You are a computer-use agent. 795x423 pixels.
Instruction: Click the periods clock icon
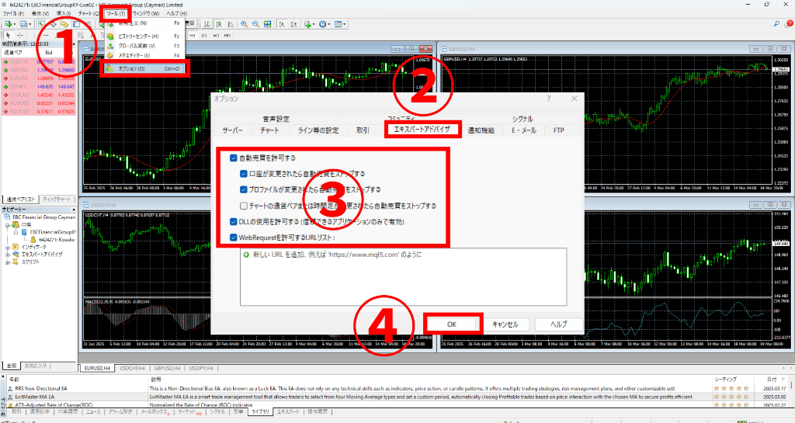322,24
